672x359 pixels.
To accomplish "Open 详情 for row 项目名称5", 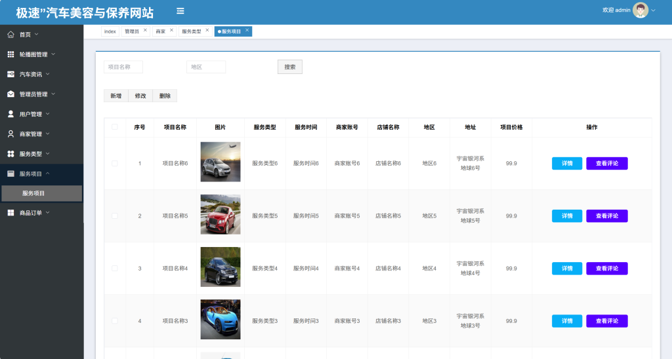I will click(x=567, y=216).
